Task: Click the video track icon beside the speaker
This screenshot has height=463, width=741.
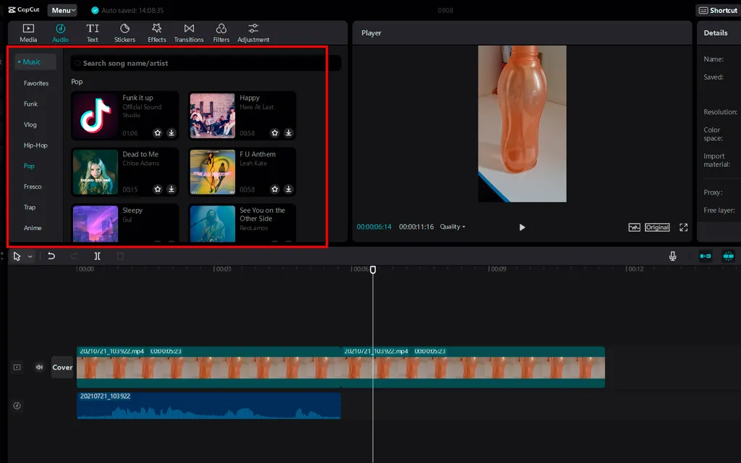Action: [17, 367]
